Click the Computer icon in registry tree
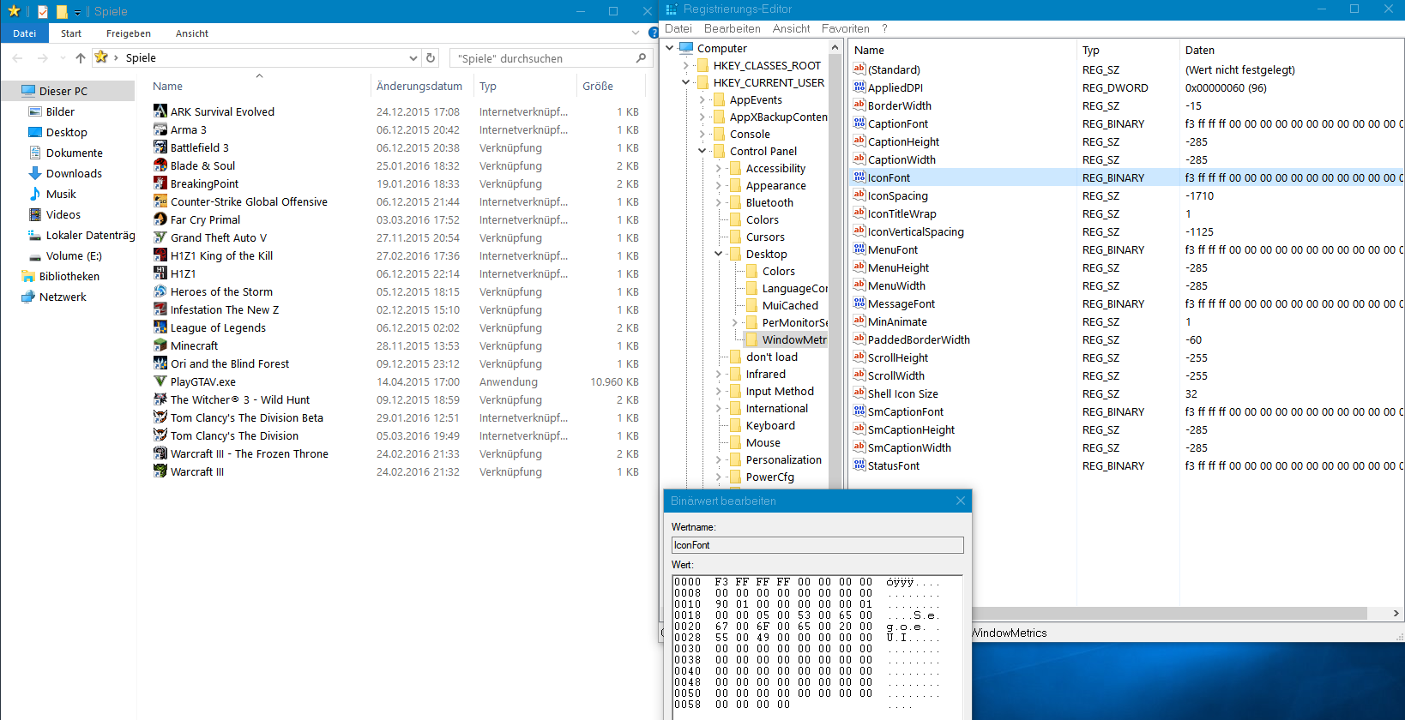1405x720 pixels. tap(686, 48)
